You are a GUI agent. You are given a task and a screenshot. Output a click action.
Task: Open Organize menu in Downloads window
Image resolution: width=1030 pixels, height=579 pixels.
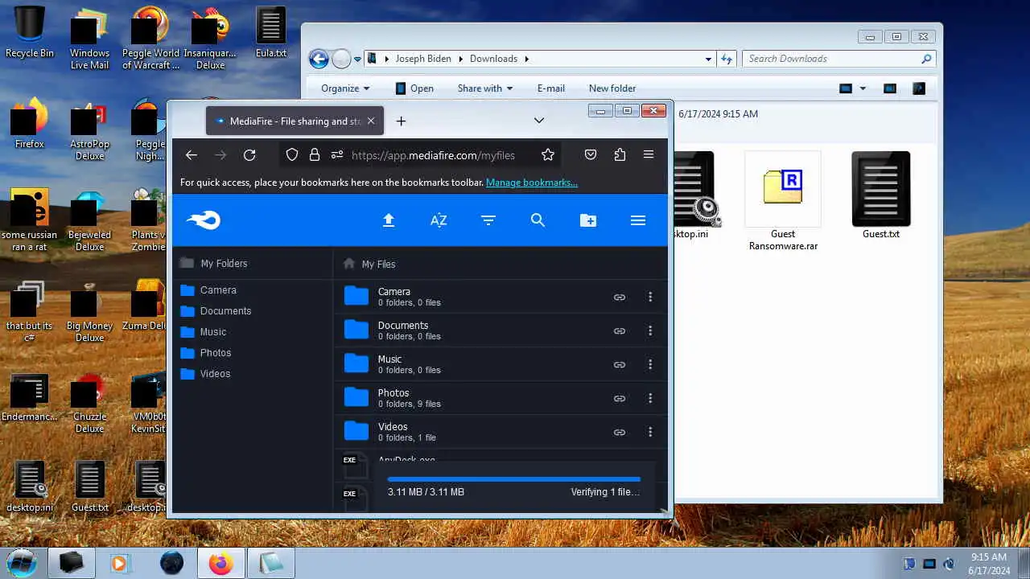click(345, 88)
